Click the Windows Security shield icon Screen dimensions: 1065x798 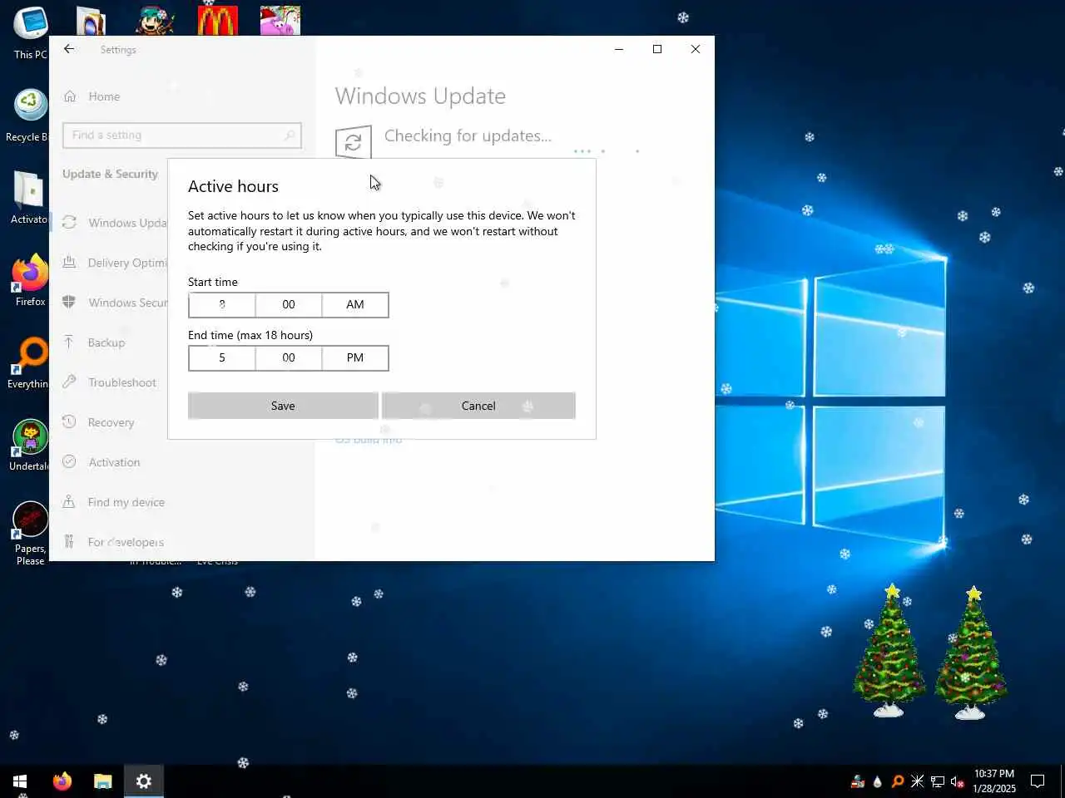pyautogui.click(x=69, y=303)
